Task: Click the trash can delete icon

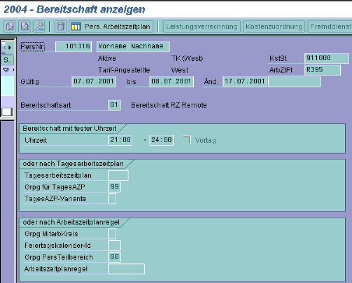Action: (61, 27)
